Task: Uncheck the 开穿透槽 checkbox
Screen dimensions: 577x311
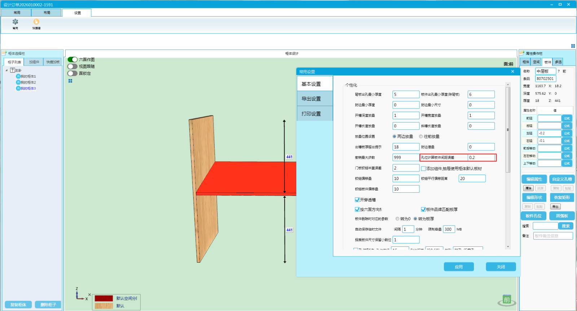Action: point(357,200)
